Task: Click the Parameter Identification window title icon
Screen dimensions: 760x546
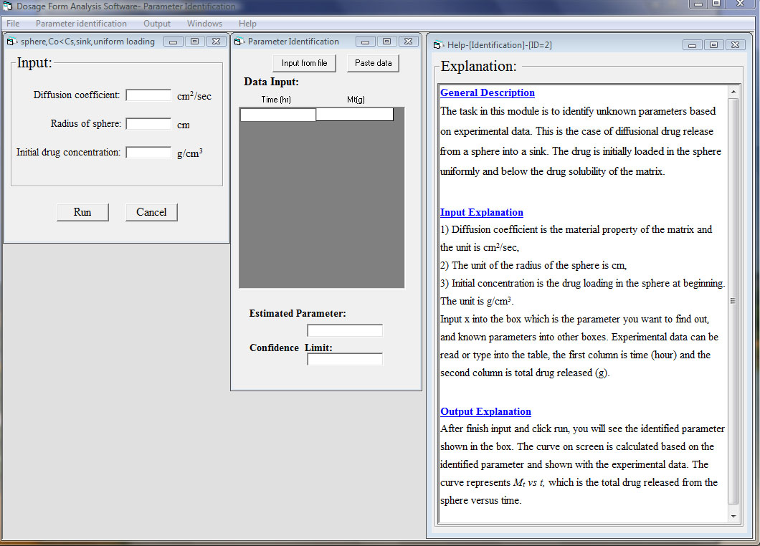Action: point(239,42)
